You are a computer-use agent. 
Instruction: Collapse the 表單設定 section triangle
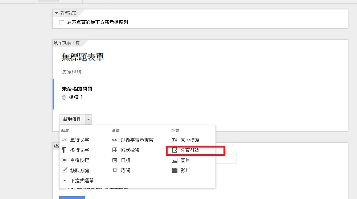tap(57, 13)
